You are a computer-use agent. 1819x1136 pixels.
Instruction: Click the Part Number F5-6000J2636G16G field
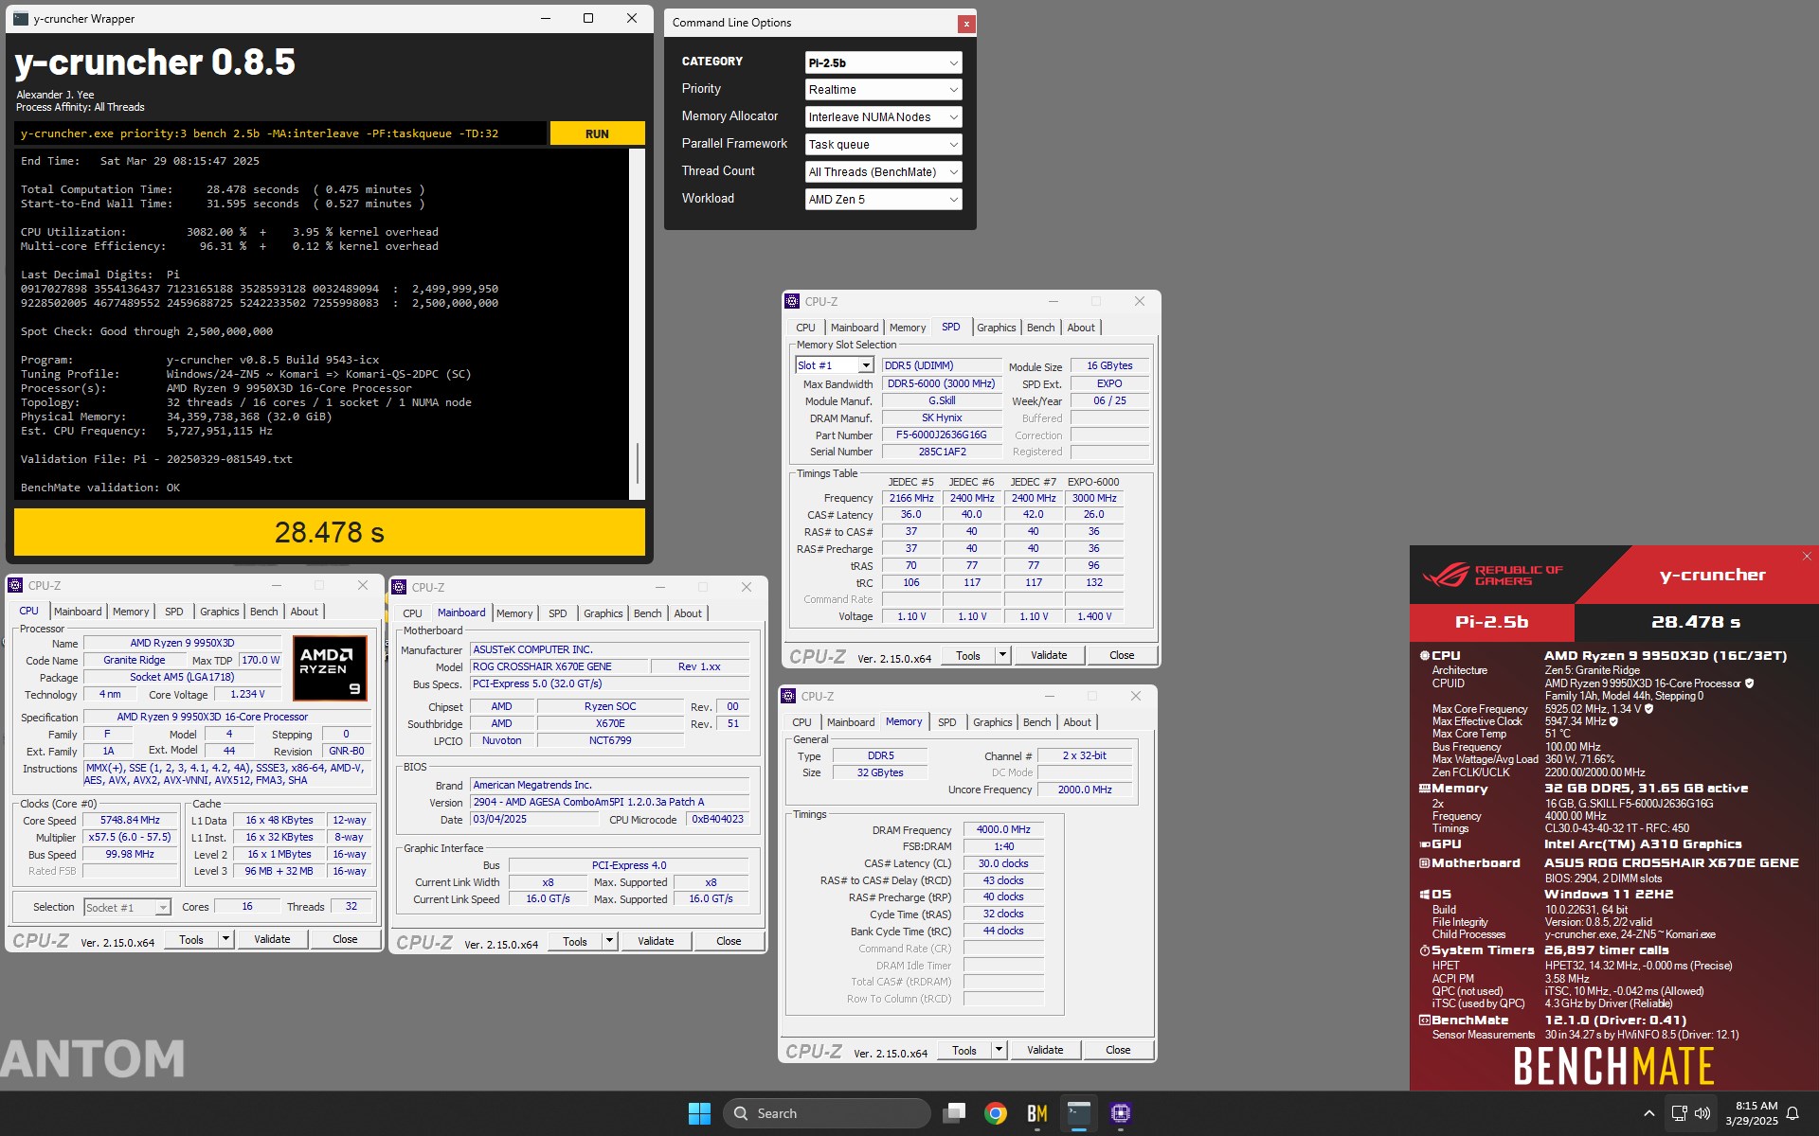coord(942,435)
